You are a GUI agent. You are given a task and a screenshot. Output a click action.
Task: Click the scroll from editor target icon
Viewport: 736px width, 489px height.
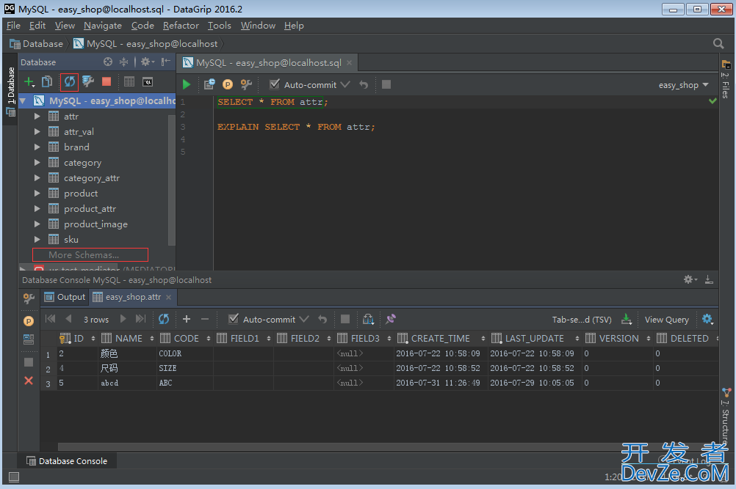click(x=108, y=62)
